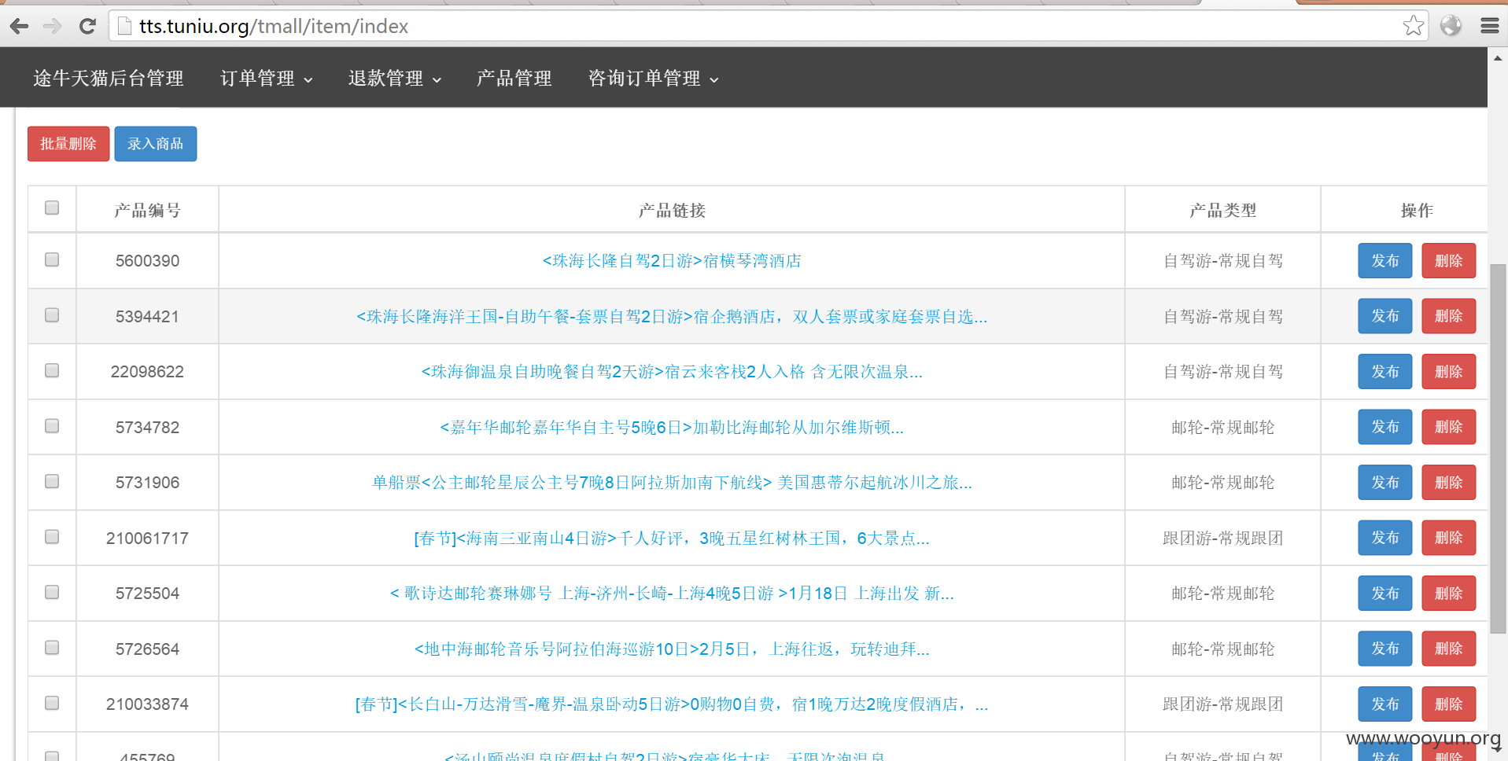
Task: Click 发布 for product 5734782
Action: pos(1385,427)
